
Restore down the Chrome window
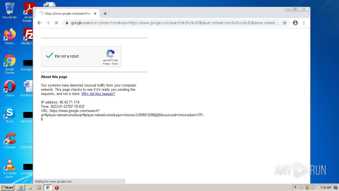click(x=295, y=9)
